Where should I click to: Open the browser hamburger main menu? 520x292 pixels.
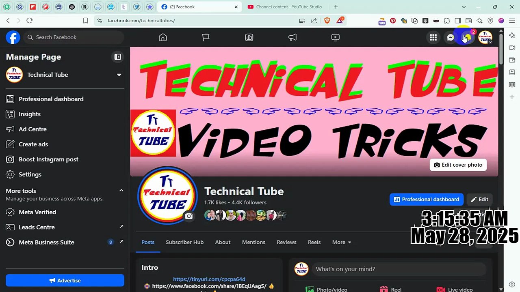(x=512, y=21)
